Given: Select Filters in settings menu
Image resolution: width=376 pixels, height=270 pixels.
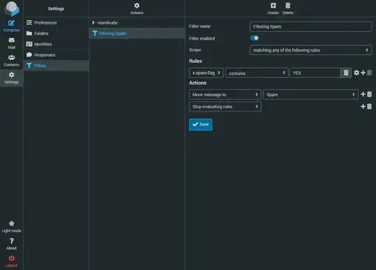Looking at the screenshot, I should [56, 65].
